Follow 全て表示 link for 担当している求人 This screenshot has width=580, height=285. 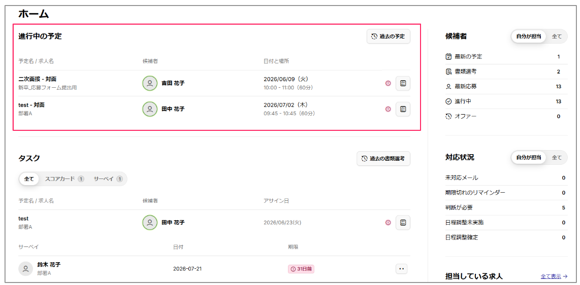pos(554,276)
